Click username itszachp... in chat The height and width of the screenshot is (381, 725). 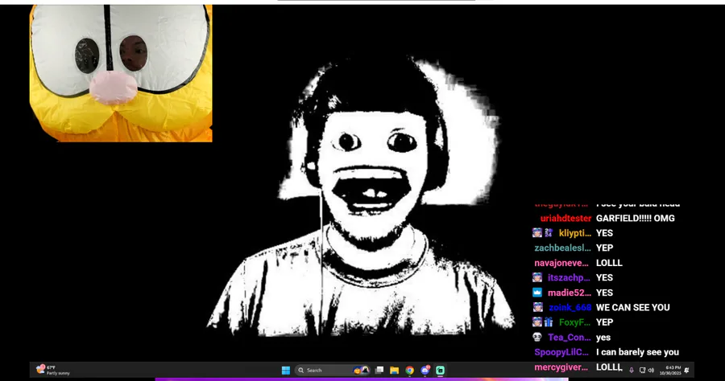(x=569, y=277)
